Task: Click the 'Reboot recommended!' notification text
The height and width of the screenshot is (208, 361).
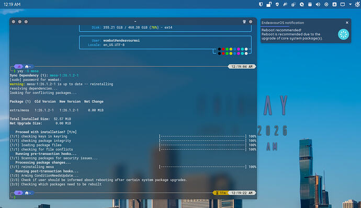Action: click(281, 30)
